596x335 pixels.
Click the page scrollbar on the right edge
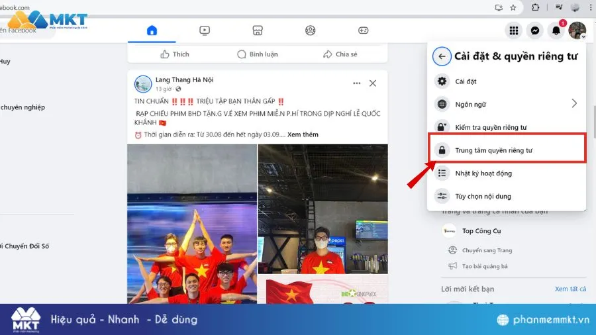(594, 122)
